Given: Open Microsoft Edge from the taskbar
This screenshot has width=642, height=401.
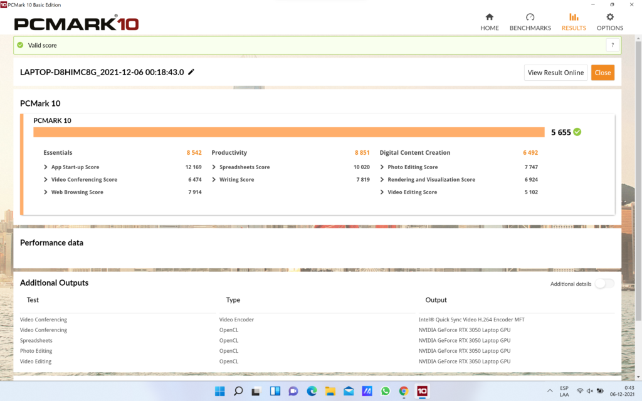Looking at the screenshot, I should click(312, 391).
